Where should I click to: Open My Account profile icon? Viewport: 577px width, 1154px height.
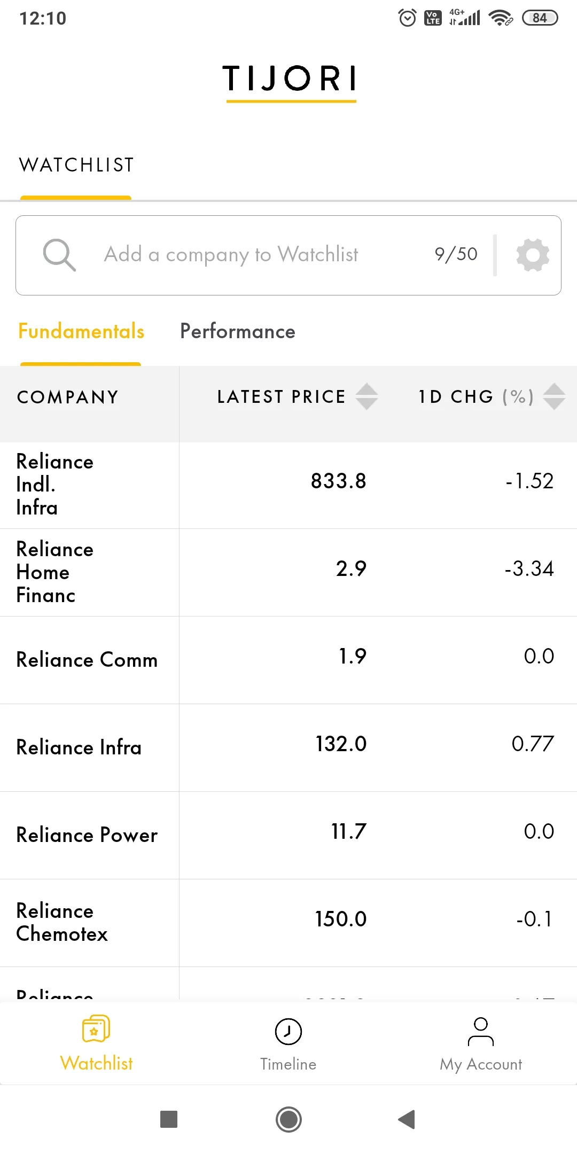pos(481,1032)
